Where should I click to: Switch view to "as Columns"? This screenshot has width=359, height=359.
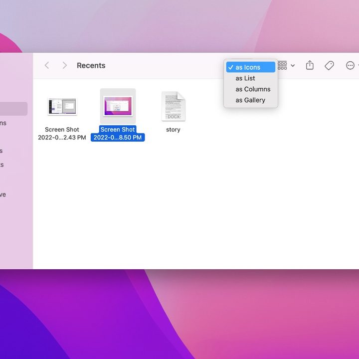point(250,89)
